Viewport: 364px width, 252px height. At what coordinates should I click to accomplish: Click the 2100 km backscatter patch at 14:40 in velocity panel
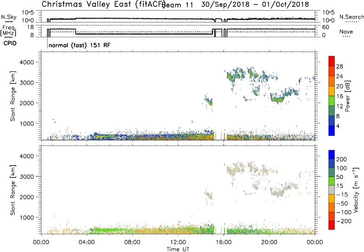click(x=209, y=195)
